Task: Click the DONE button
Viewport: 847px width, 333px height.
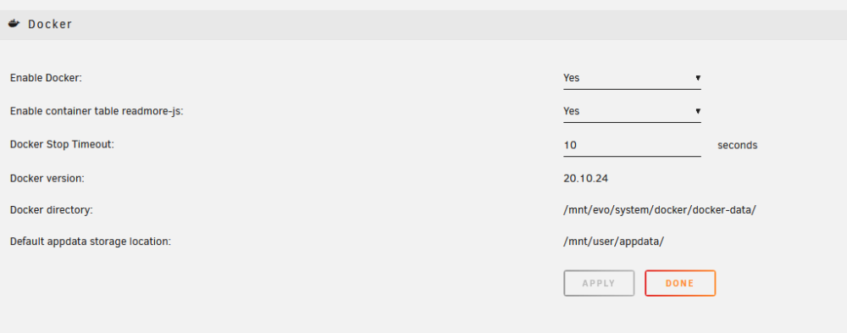Action: (680, 283)
